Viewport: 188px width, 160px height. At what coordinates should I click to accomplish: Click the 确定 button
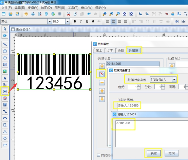tap(154, 153)
